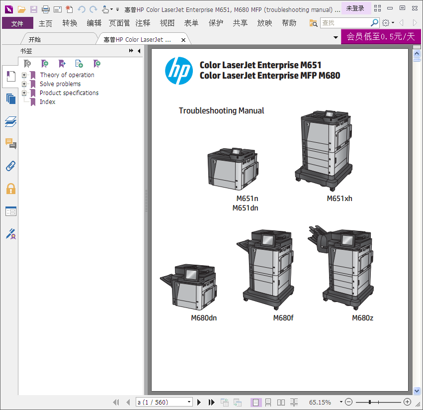
Task: Toggle the bookmarks side panel
Action: coord(11,77)
